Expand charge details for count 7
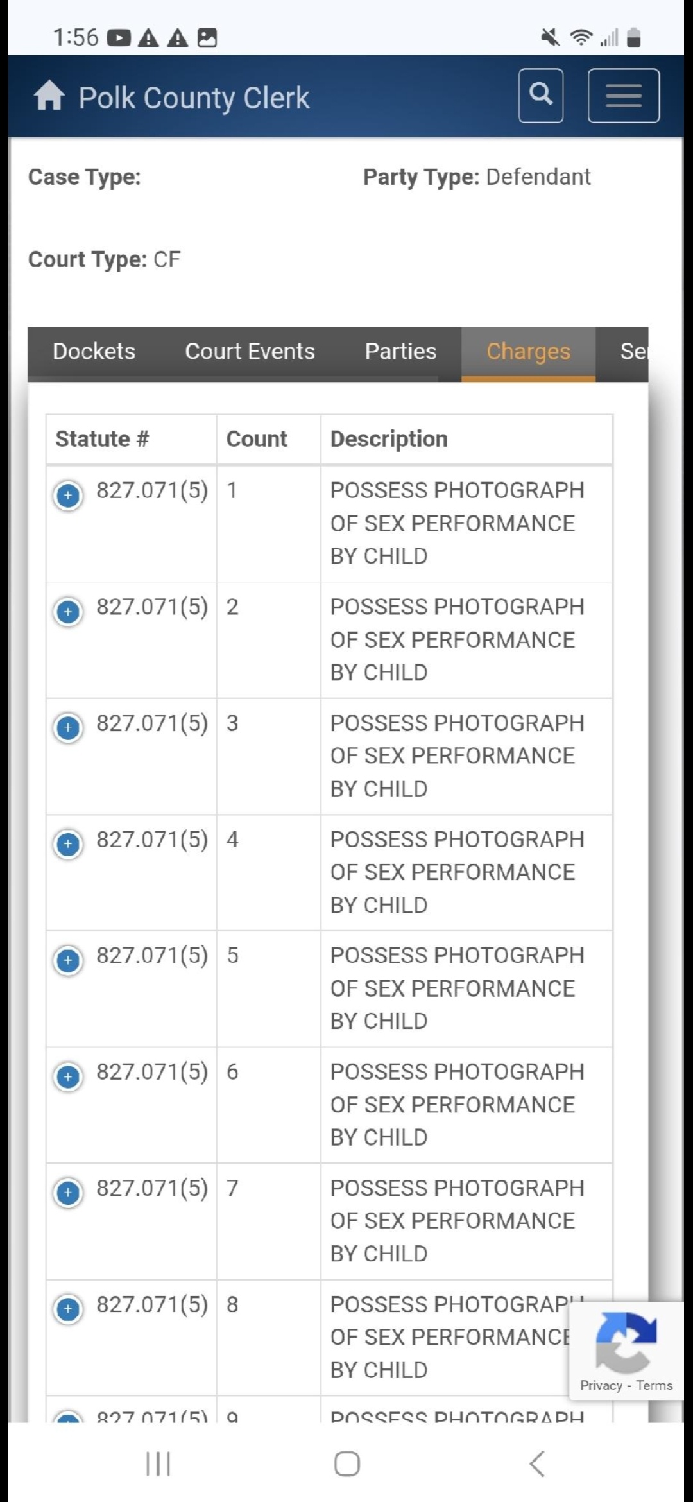This screenshot has height=1502, width=693. (x=68, y=1192)
